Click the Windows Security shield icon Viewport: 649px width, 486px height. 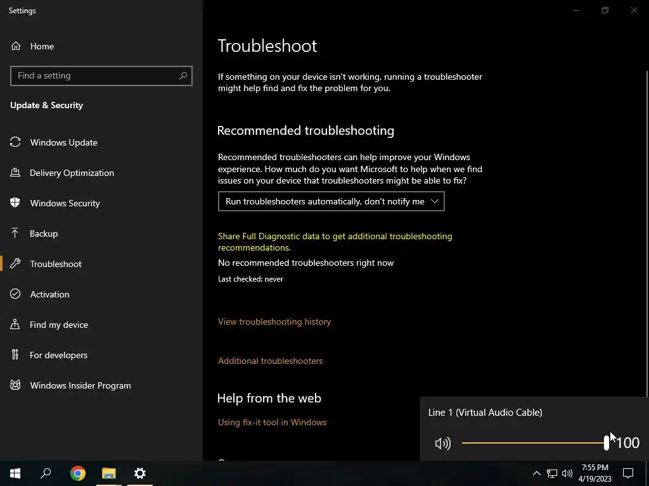(15, 202)
